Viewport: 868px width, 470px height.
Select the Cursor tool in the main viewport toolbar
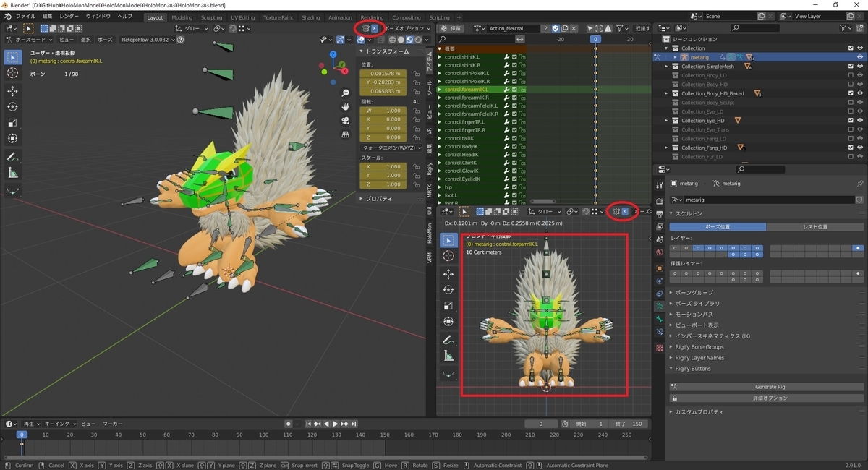(x=13, y=73)
